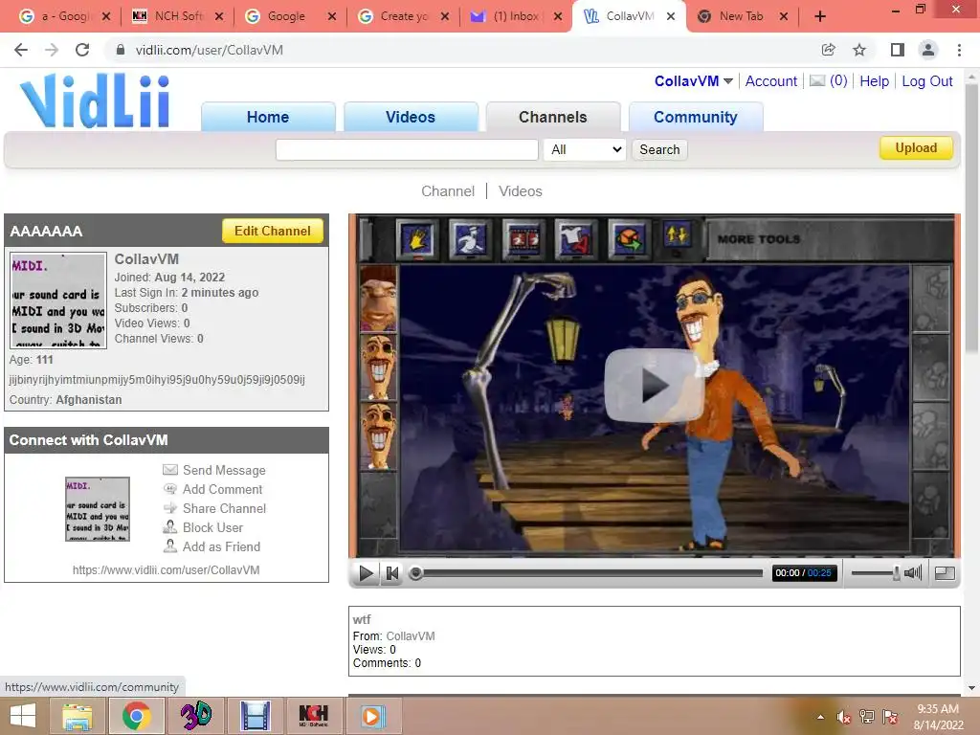Image resolution: width=980 pixels, height=735 pixels.
Task: Click the Edit Channel button
Action: click(x=273, y=231)
